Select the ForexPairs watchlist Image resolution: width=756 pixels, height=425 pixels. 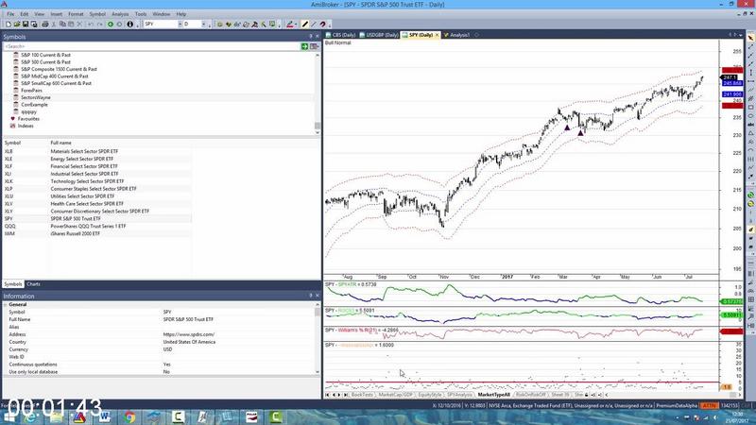tap(31, 90)
